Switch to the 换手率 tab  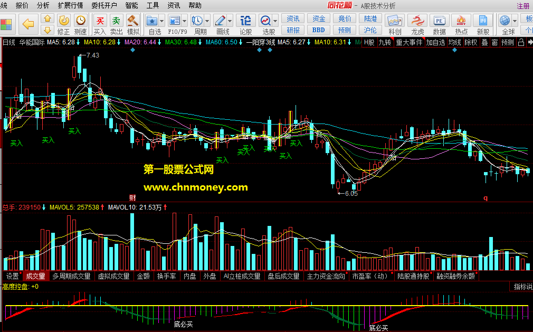coord(167,276)
